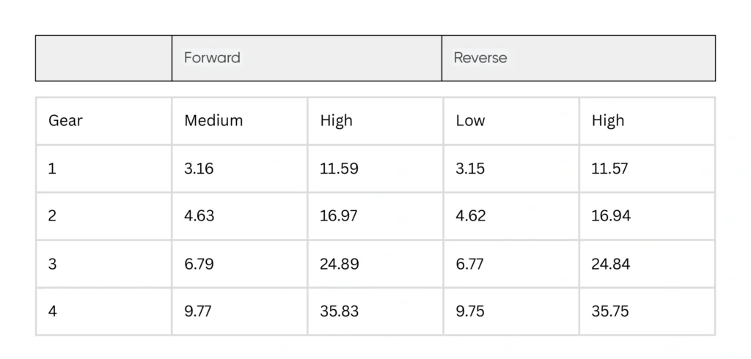This screenshot has width=751, height=359.
Task: Select the High header under Forward
Action: point(336,121)
